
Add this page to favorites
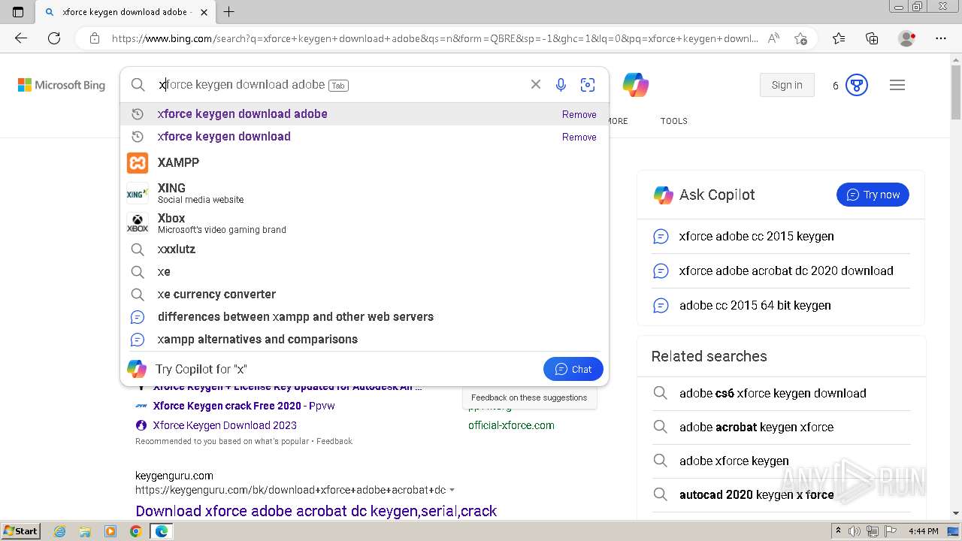point(800,38)
